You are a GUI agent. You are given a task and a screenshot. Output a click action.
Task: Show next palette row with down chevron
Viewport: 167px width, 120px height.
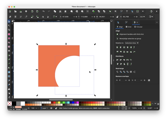tap(156, 104)
